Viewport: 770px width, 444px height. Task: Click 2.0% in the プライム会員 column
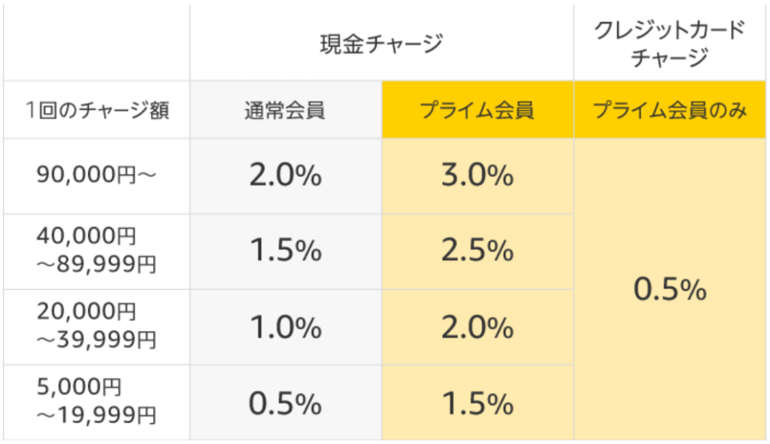point(477,328)
